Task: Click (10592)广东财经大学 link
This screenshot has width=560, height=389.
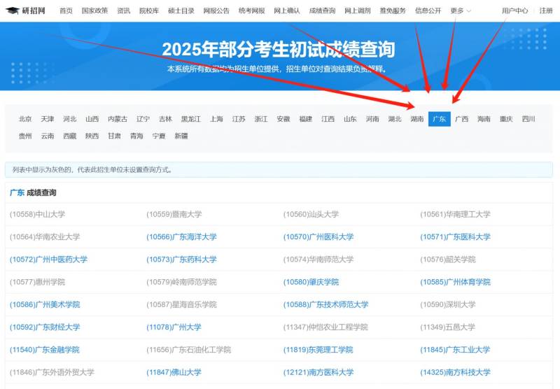Action: [45, 327]
